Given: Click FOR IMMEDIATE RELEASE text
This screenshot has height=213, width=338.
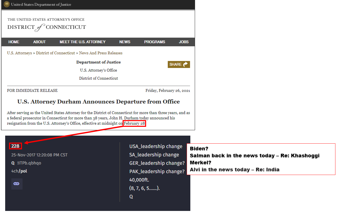Looking at the screenshot, I should (x=32, y=91).
